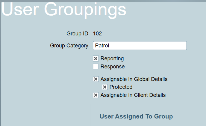
Task: Toggle Assignable in Global Details checkbox
Action: 96,79
